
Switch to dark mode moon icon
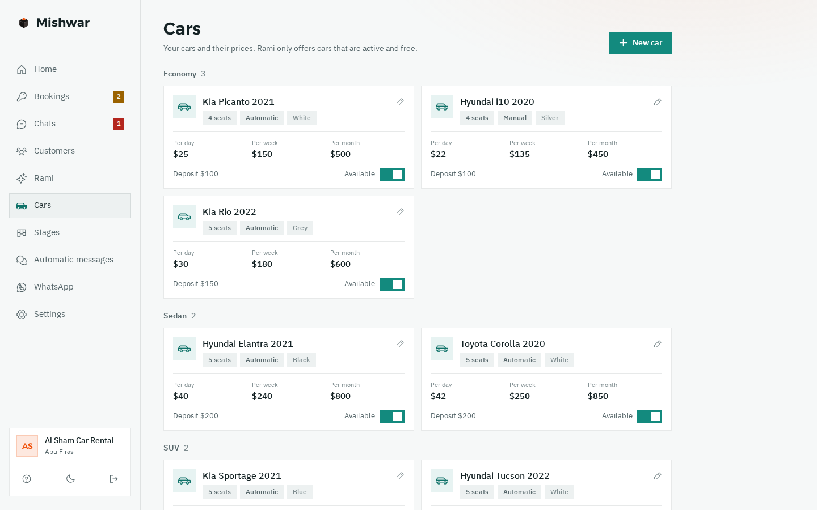pyautogui.click(x=70, y=479)
